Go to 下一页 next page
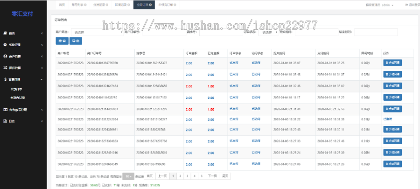Viewport: 420px width, 189px height. tap(212, 176)
